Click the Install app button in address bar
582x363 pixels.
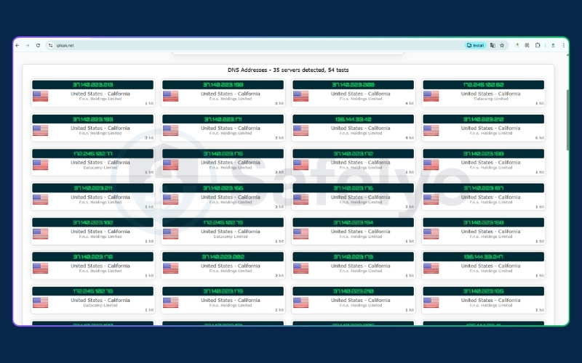click(475, 45)
